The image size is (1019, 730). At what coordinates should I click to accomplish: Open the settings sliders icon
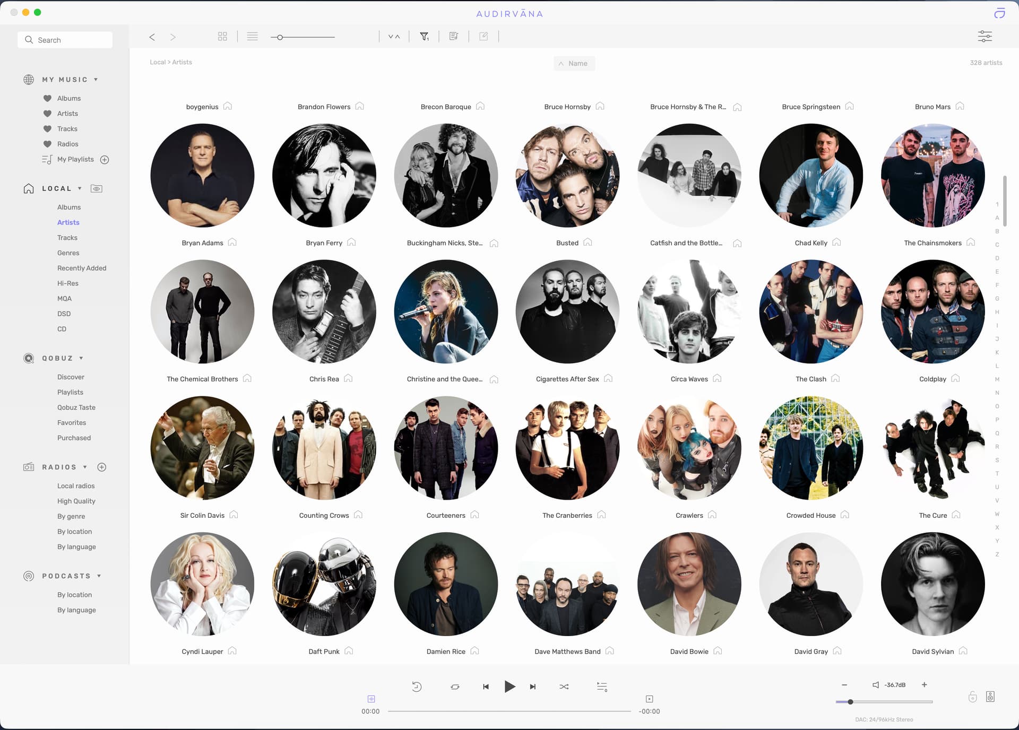coord(985,37)
